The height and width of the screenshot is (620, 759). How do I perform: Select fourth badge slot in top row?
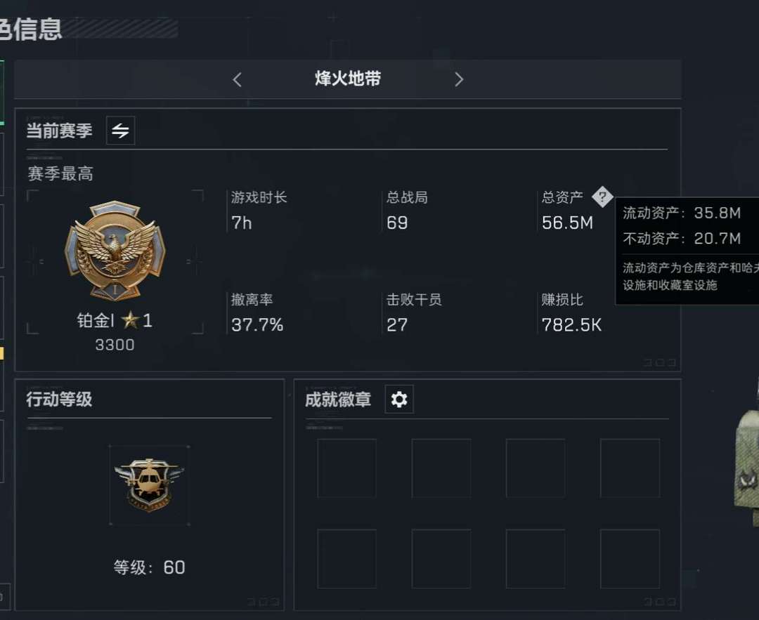630,468
